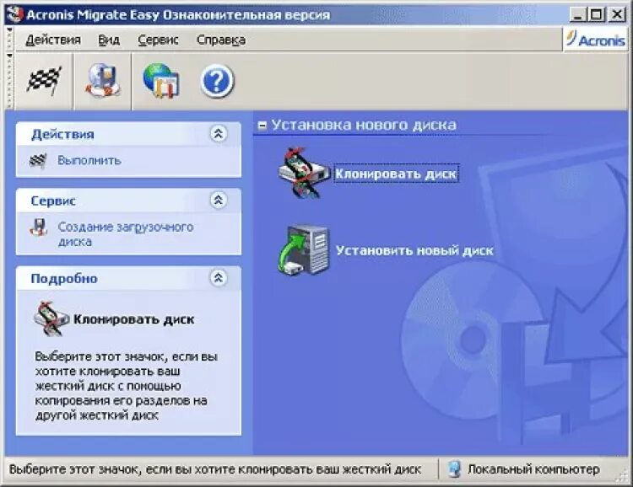
Task: Collapse the Установка нового диска section
Action: 262,126
